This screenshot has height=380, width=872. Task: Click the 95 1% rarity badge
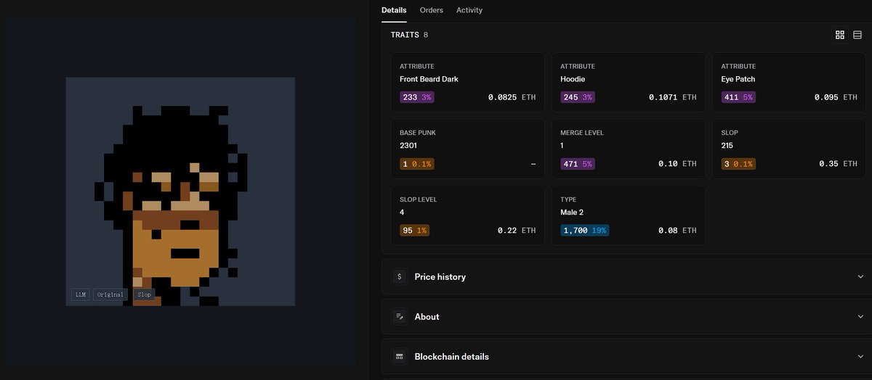click(x=415, y=231)
